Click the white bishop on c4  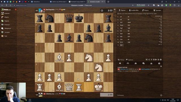[x=59, y=58]
